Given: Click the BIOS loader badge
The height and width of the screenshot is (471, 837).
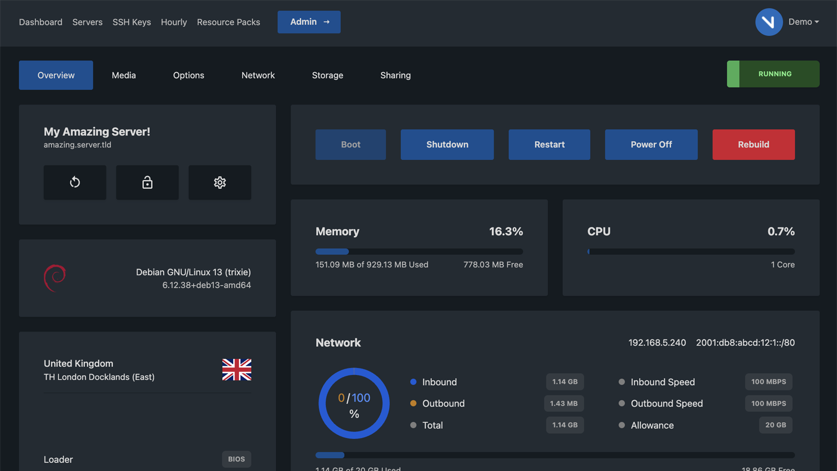Looking at the screenshot, I should click(236, 459).
